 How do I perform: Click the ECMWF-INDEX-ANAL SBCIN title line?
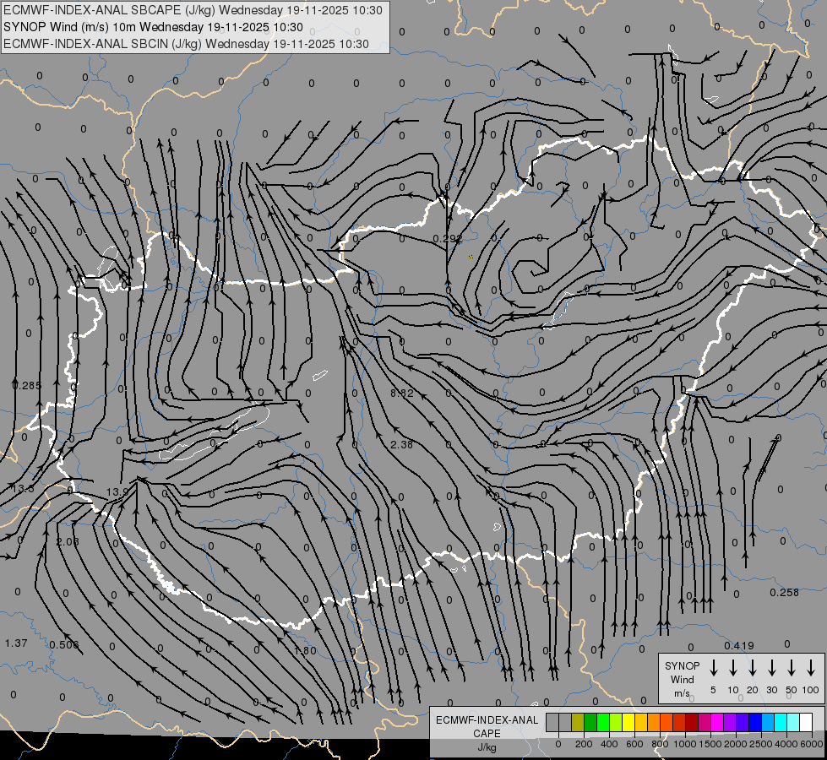point(186,44)
